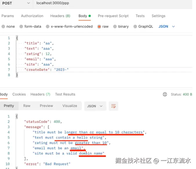
Task: Open the Params tab
Action: pos(8,16)
